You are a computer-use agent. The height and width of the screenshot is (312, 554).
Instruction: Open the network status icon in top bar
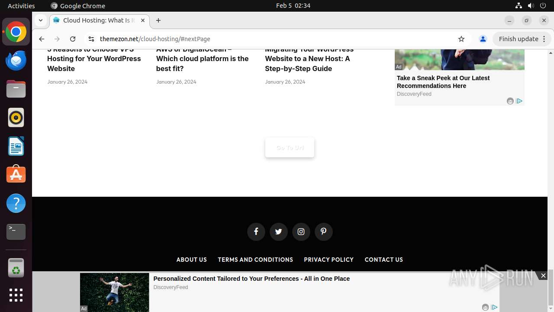[x=519, y=6]
